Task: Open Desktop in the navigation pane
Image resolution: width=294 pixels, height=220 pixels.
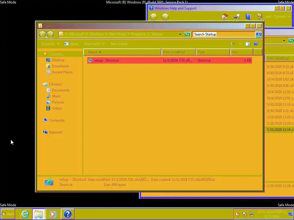Action: tap(58, 60)
